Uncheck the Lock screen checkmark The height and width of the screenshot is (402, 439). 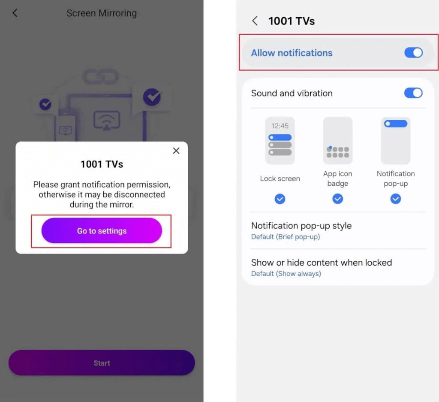point(280,199)
